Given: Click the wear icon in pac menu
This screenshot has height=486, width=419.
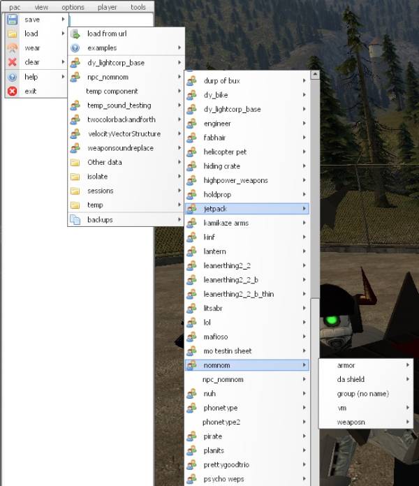Looking at the screenshot, I should (12, 48).
